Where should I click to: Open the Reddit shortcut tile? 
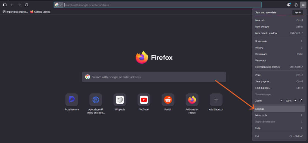pyautogui.click(x=168, y=100)
